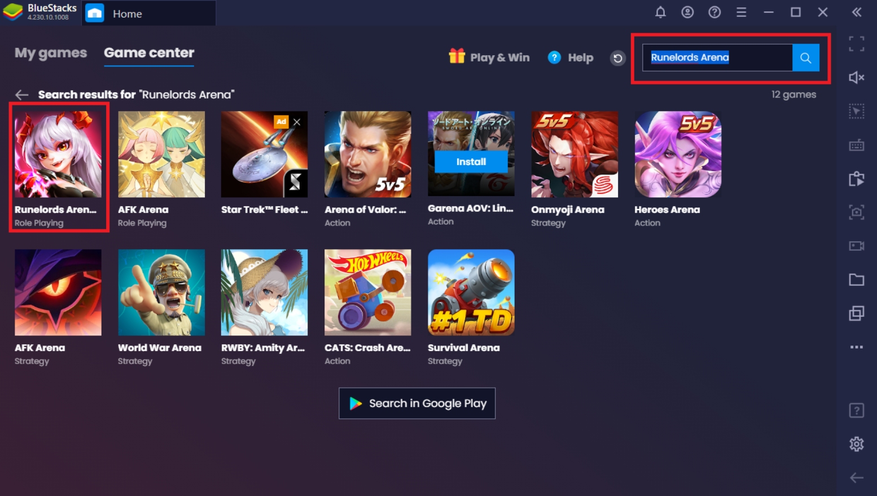This screenshot has width=877, height=496.
Task: Open World War Arena thumbnail
Action: point(161,293)
